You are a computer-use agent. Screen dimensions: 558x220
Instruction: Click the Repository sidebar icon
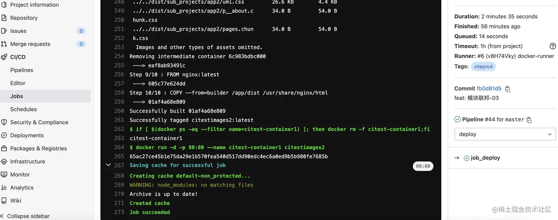[x=4, y=18]
